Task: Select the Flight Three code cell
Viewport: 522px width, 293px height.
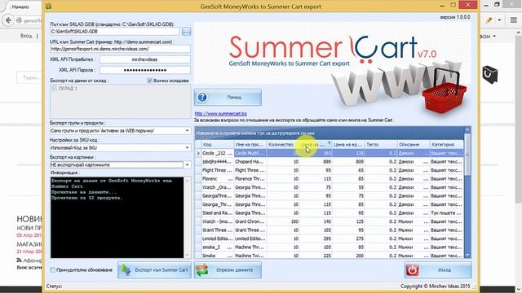Action: [218, 170]
